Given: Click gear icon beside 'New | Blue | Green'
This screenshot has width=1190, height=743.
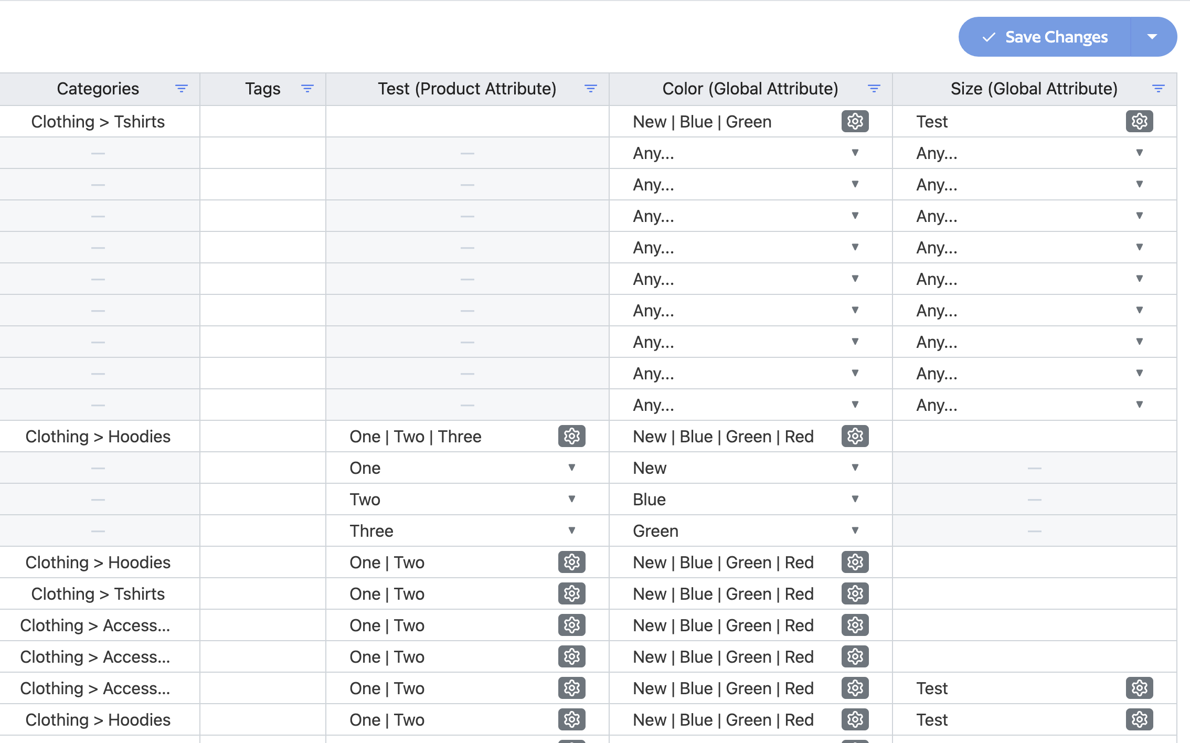Looking at the screenshot, I should point(855,121).
